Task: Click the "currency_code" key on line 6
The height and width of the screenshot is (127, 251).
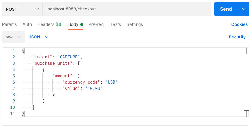Action: click(x=81, y=82)
